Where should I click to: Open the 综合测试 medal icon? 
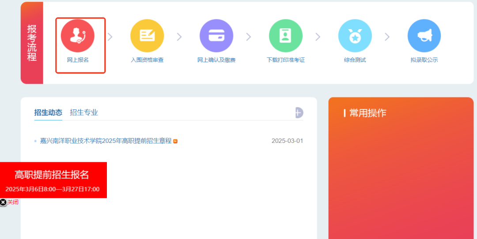(x=355, y=36)
